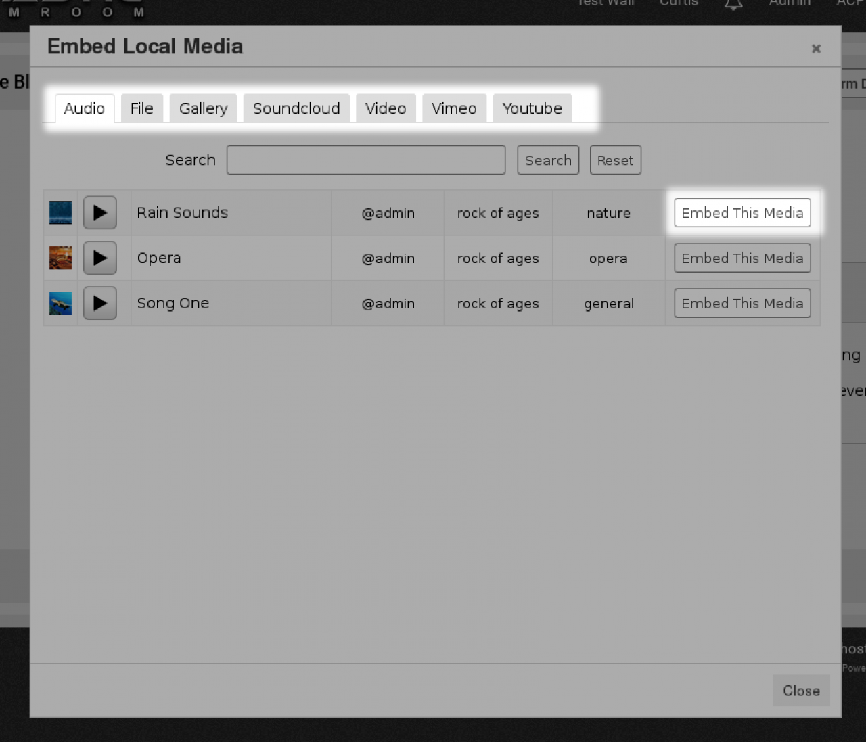Open the File tab

142,108
